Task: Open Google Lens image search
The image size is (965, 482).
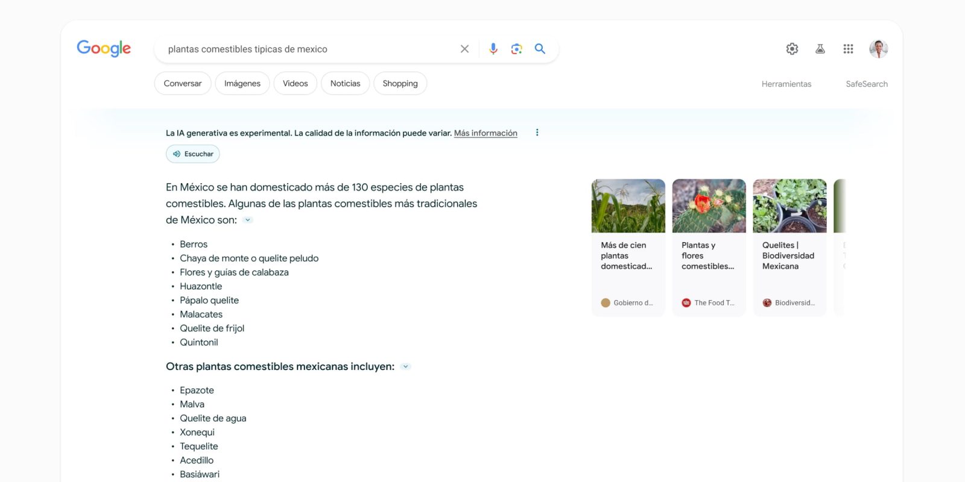Action: point(516,49)
